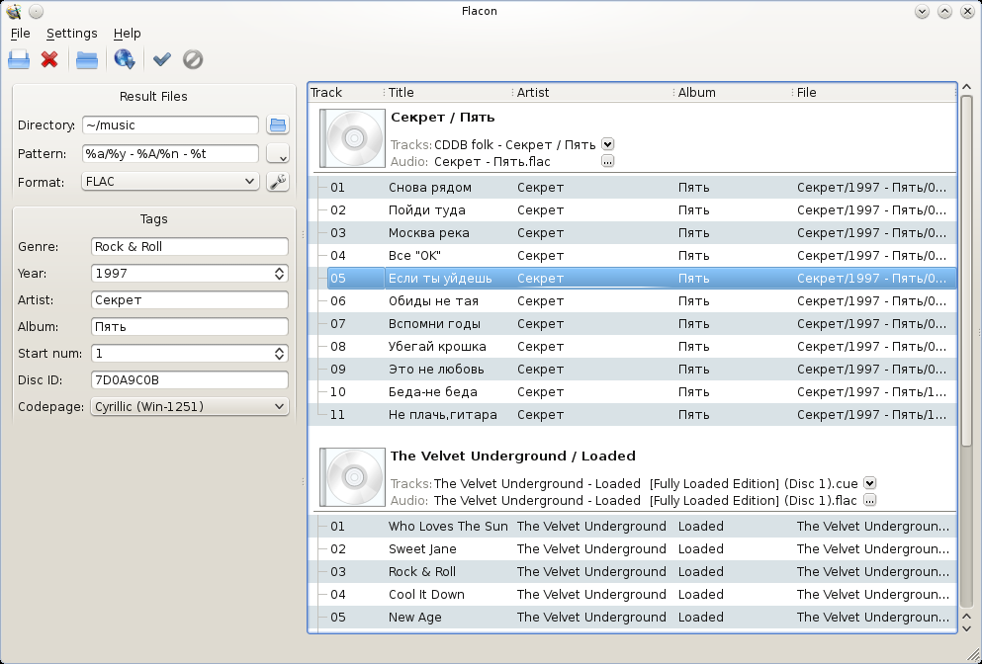The width and height of the screenshot is (982, 664).
Task: Click the Year spinner arrows
Action: [x=279, y=274]
